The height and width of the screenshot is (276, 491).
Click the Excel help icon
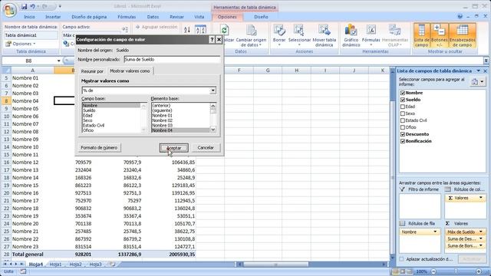pos(460,17)
